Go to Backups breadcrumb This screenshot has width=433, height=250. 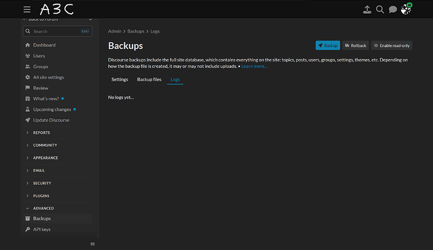pyautogui.click(x=136, y=31)
